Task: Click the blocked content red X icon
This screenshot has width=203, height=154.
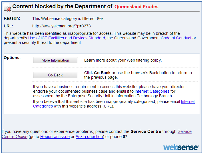Action: click(7, 7)
